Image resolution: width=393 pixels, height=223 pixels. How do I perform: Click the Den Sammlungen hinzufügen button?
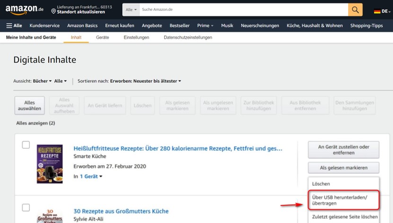coord(355,105)
